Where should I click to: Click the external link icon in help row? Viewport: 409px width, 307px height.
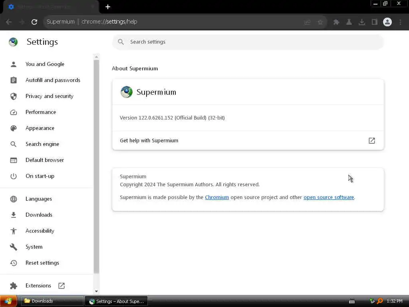point(372,140)
